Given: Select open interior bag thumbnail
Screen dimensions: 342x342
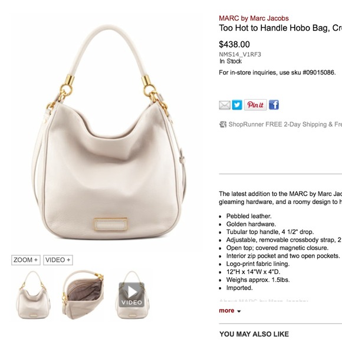Looking at the screenshot, I should (83, 295).
